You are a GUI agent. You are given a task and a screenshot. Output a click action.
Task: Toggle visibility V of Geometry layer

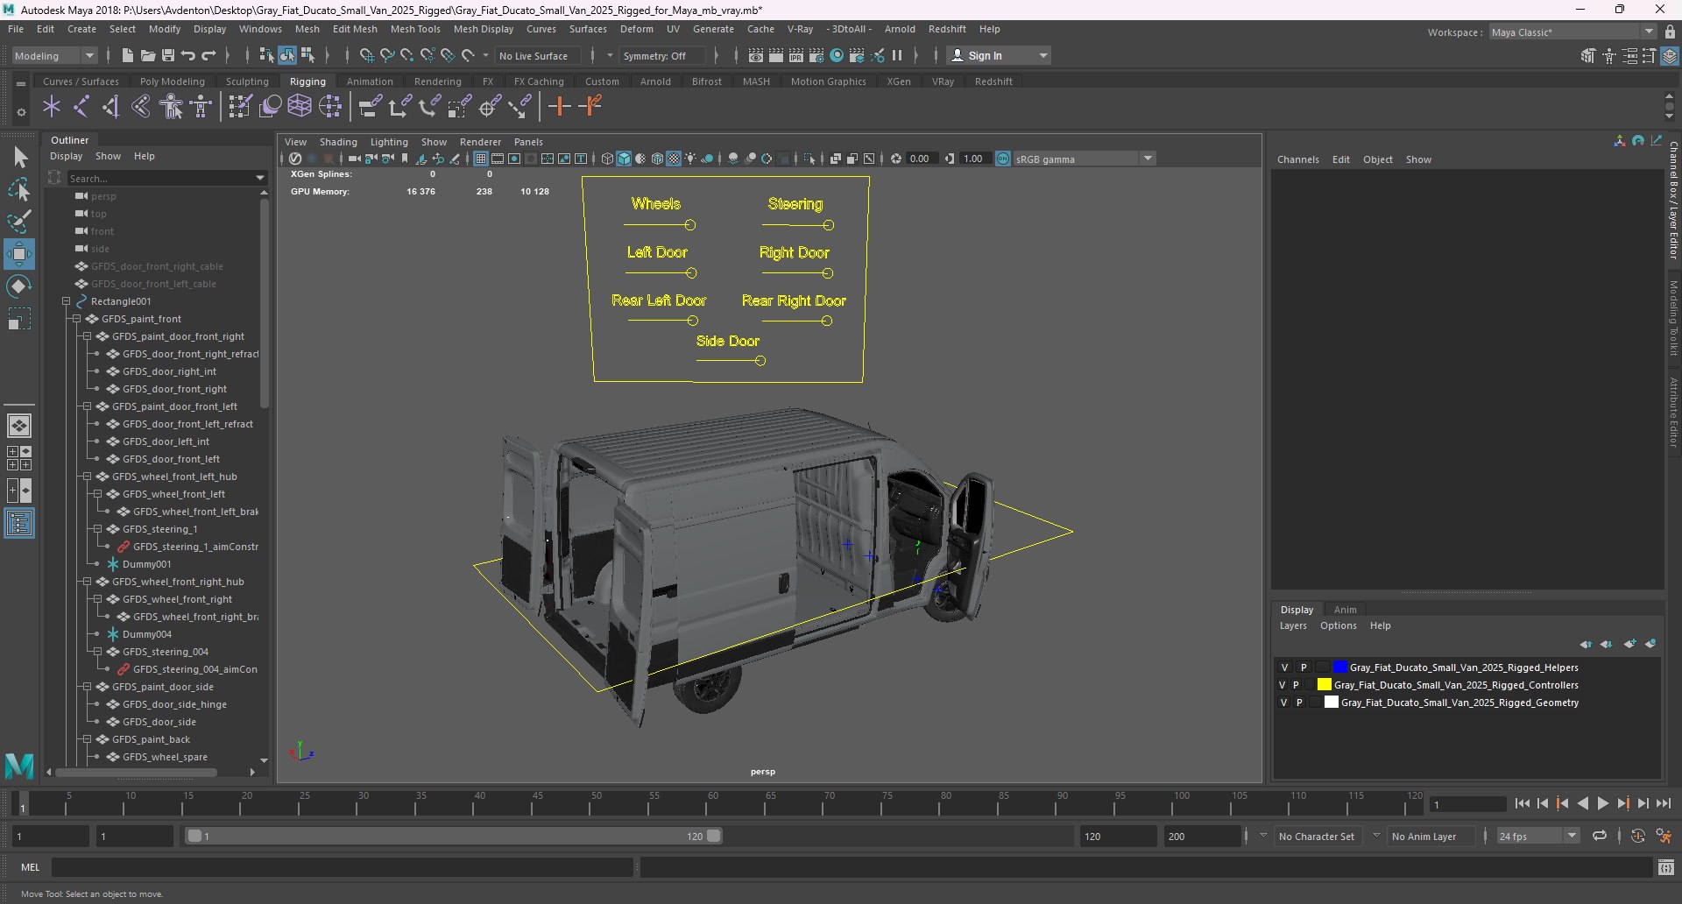pos(1284,703)
